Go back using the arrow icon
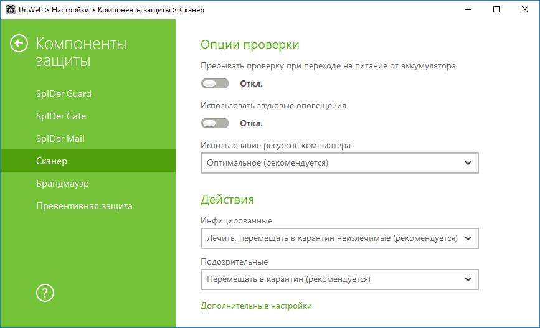Image resolution: width=540 pixels, height=328 pixels. [x=19, y=44]
